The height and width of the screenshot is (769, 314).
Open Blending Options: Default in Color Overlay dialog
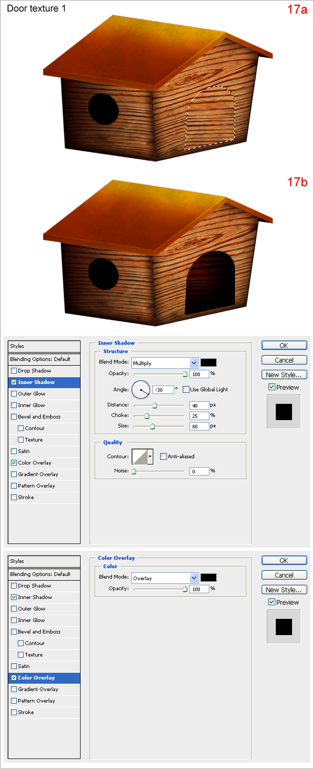(44, 574)
